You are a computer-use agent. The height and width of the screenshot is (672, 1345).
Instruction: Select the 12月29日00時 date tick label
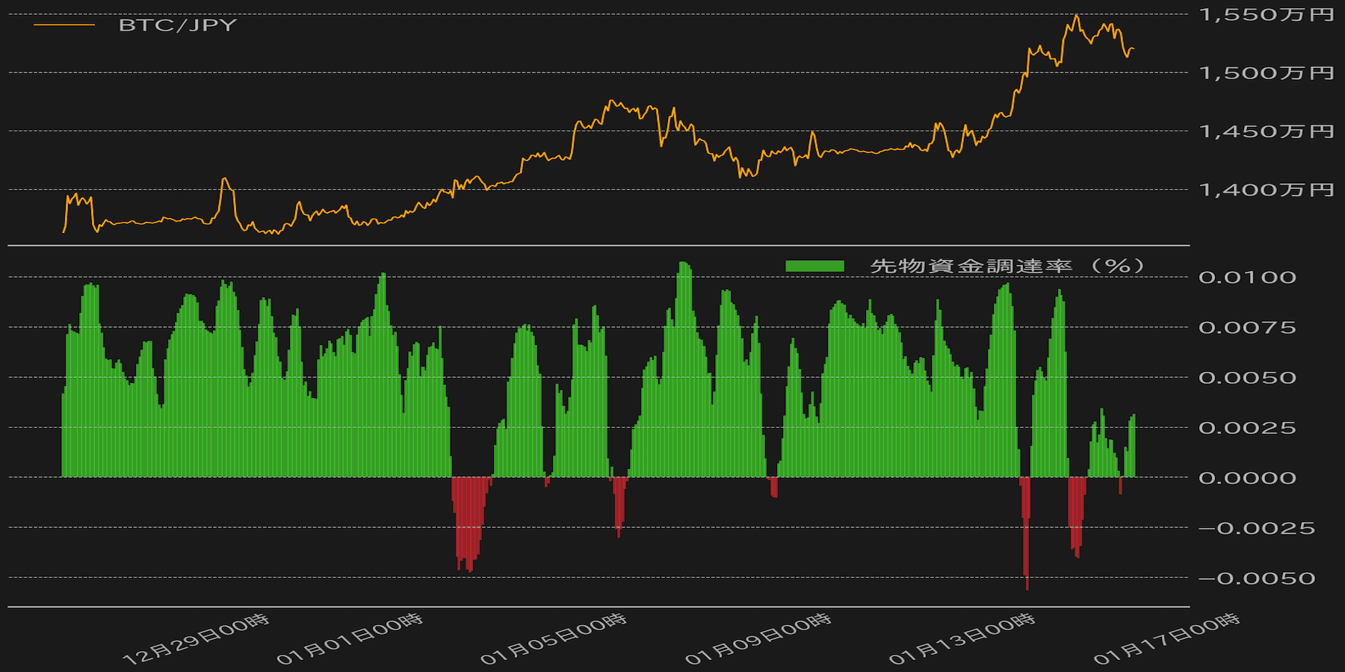[196, 639]
